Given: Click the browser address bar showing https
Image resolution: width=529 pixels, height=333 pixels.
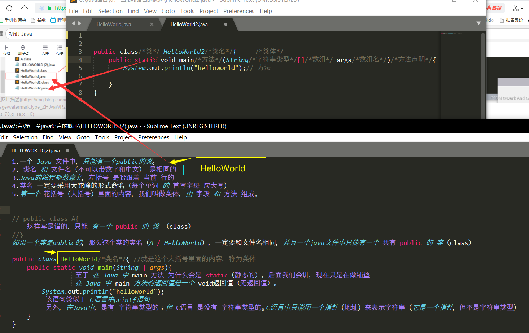Looking at the screenshot, I should coord(52,8).
